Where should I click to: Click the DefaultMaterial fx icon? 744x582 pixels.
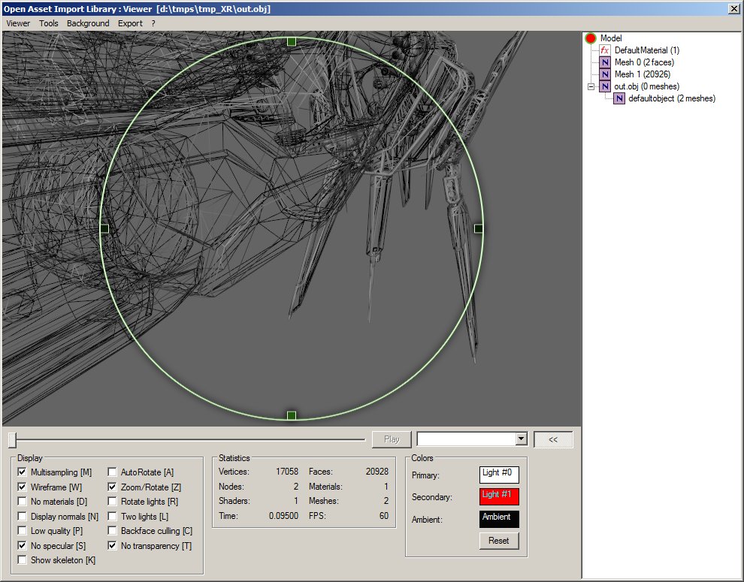(605, 50)
